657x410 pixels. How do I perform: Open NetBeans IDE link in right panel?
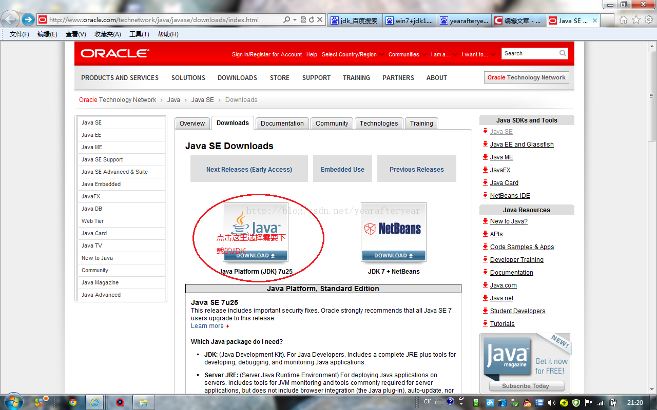click(x=510, y=196)
